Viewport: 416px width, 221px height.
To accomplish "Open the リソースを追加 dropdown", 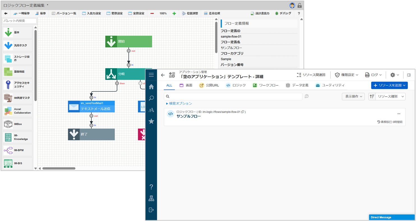I will (x=389, y=85).
